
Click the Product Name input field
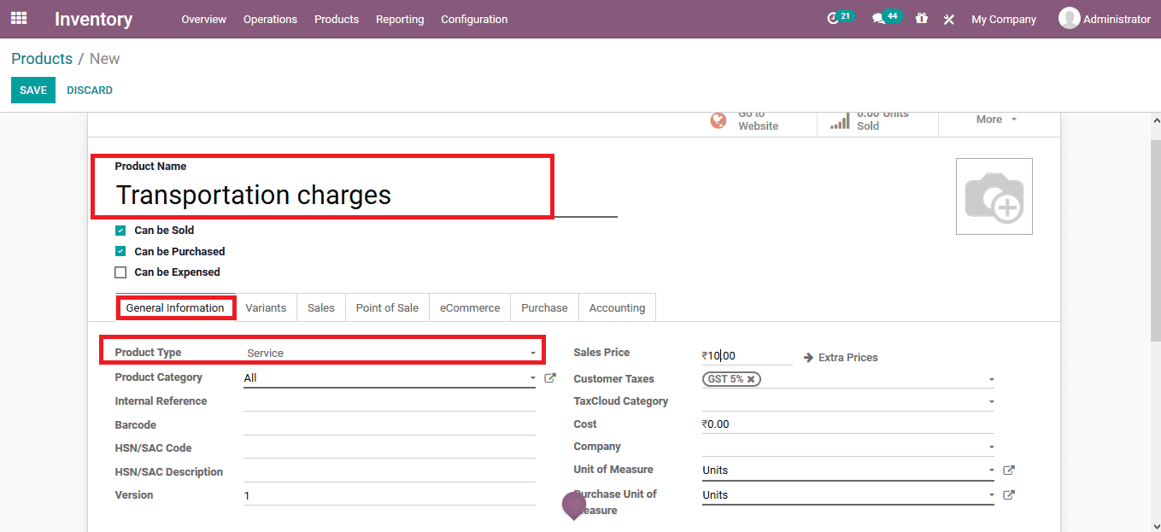(x=366, y=196)
